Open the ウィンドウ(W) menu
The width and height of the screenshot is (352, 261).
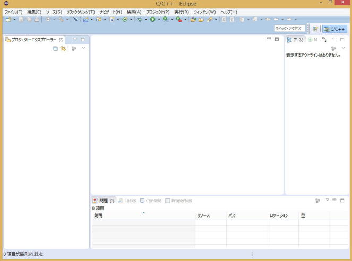204,12
